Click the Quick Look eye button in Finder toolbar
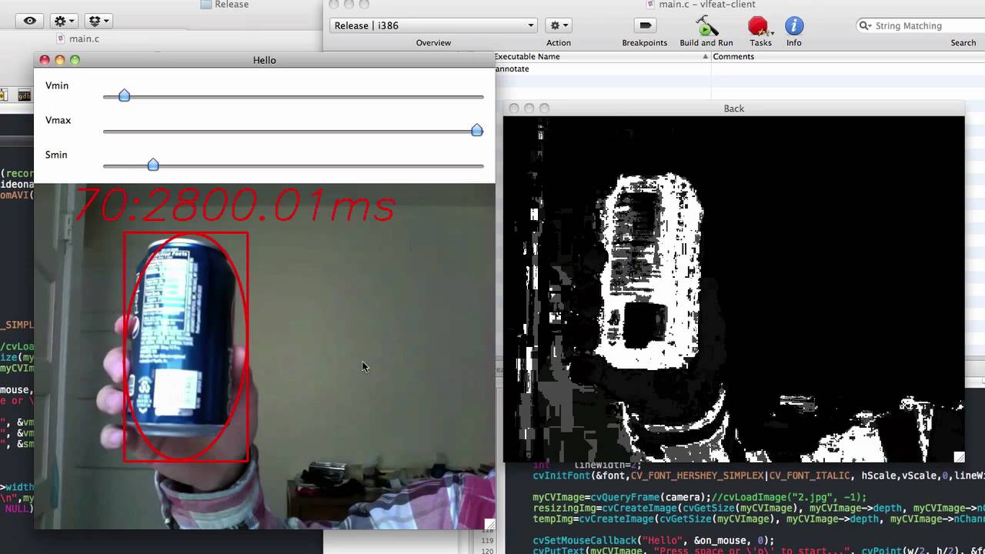 (x=29, y=21)
